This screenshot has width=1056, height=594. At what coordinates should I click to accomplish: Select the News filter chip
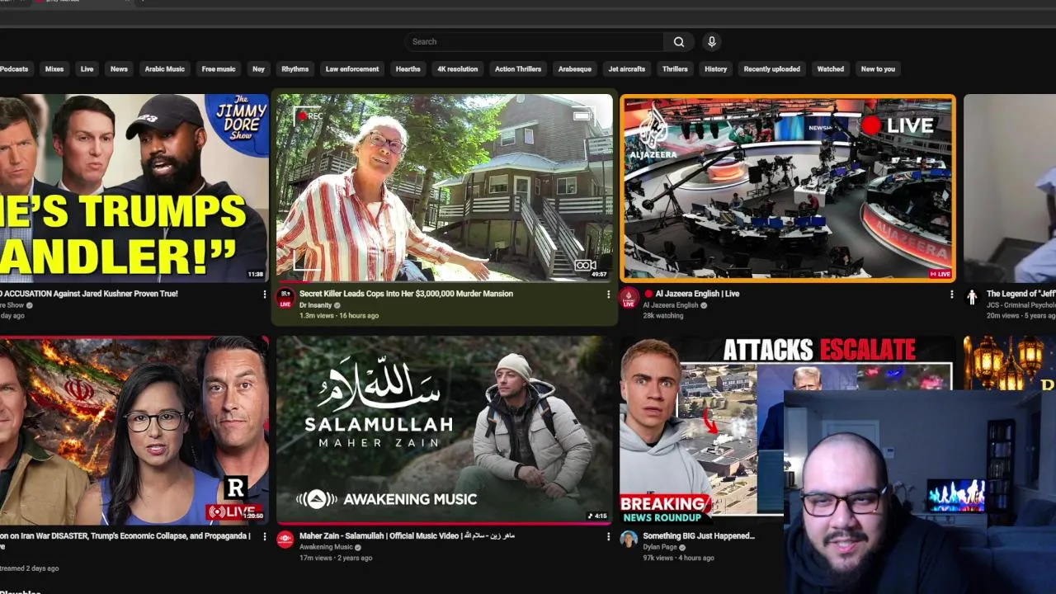119,69
